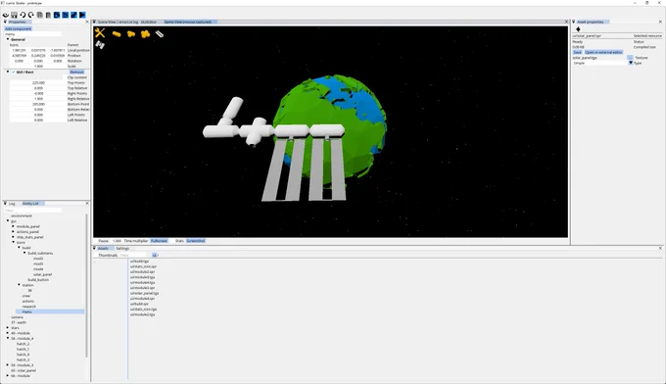Select ui/build.spr in asset list
This screenshot has width=666, height=384.
[x=139, y=304]
